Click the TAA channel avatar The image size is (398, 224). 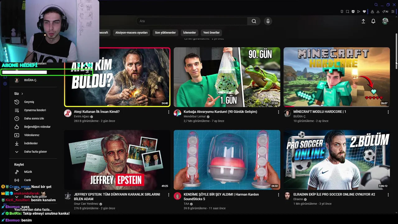click(178, 196)
